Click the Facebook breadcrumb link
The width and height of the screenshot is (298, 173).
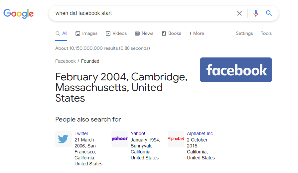coord(66,61)
